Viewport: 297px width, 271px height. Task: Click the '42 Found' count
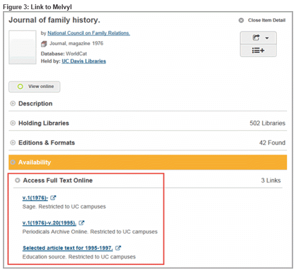click(272, 143)
